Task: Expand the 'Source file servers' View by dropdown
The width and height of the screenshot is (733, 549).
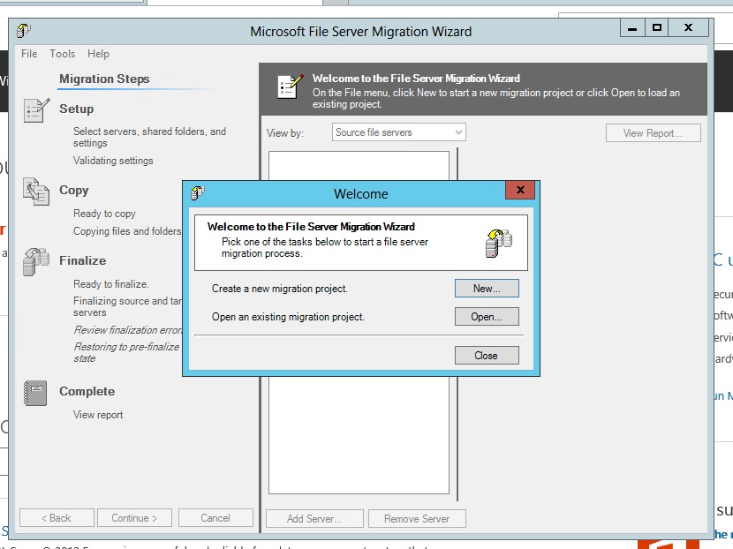Action: pos(399,132)
